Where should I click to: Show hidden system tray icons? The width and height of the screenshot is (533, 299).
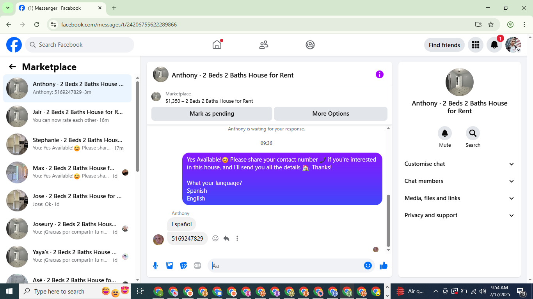(435, 291)
